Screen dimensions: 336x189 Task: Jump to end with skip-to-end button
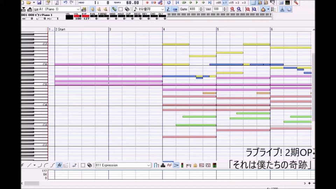point(210,2)
